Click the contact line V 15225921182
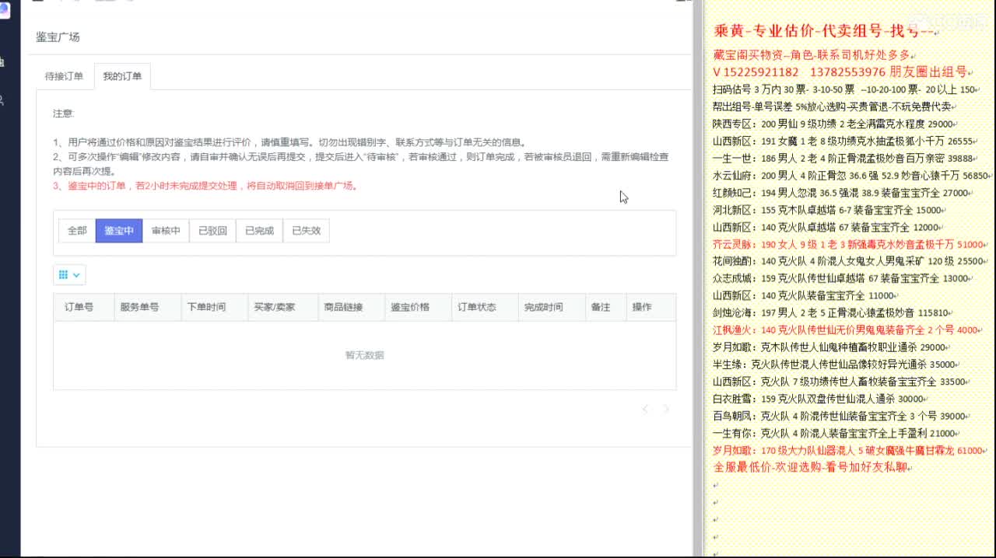The width and height of the screenshot is (996, 558). [x=843, y=71]
